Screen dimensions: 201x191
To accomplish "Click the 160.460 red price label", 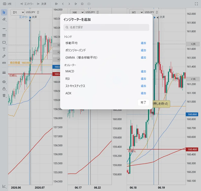I will click(x=192, y=150).
